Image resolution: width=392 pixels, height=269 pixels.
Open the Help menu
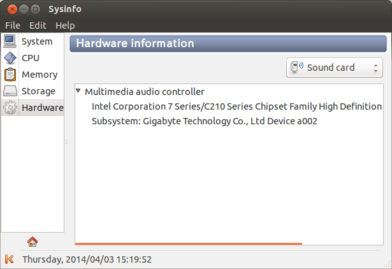(65, 25)
